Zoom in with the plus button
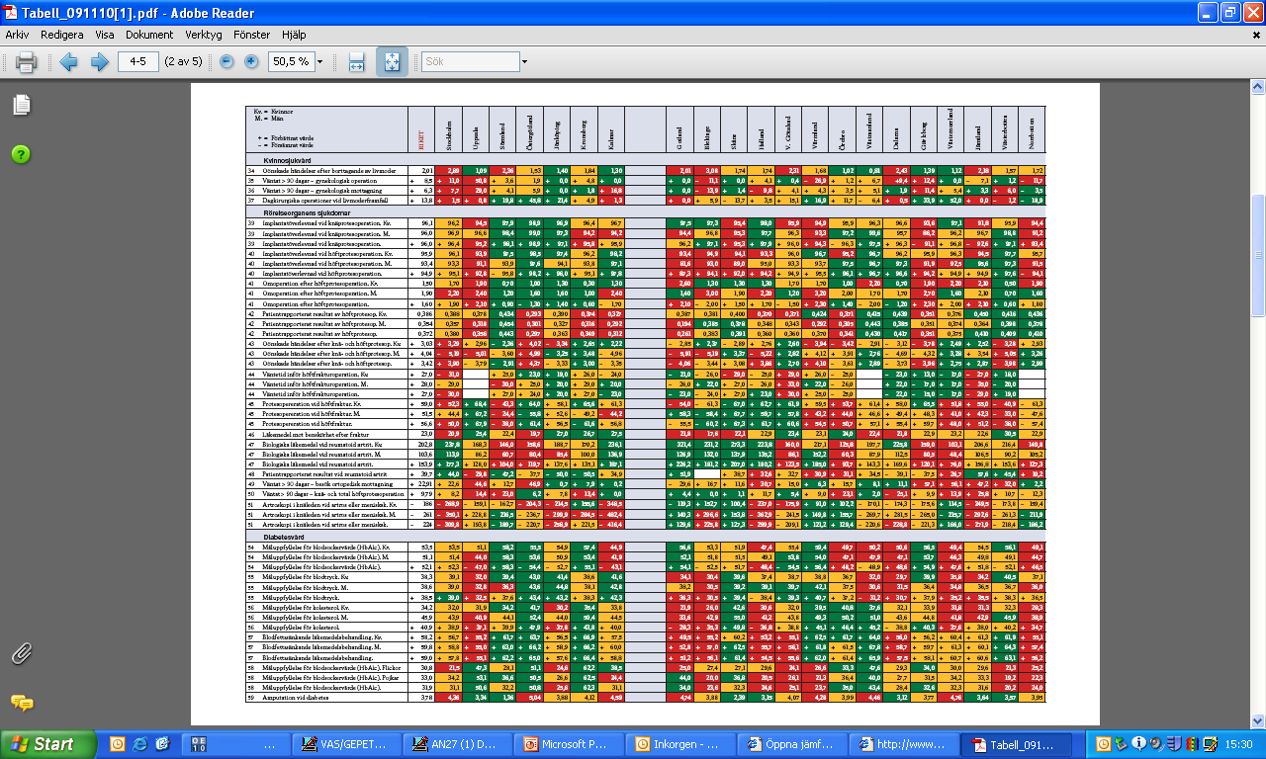The width and height of the screenshot is (1266, 759). (251, 61)
